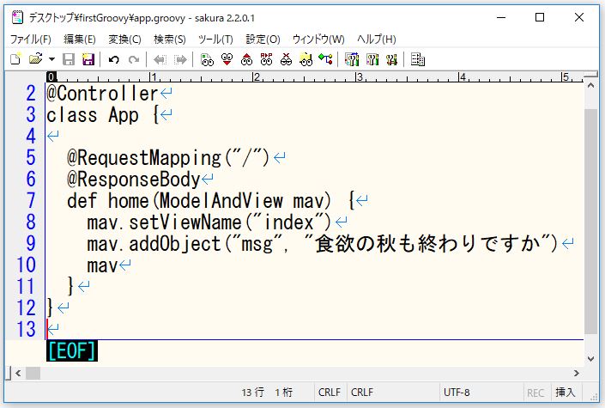
Task: Click the REC indicator in status bar
Action: click(x=535, y=393)
